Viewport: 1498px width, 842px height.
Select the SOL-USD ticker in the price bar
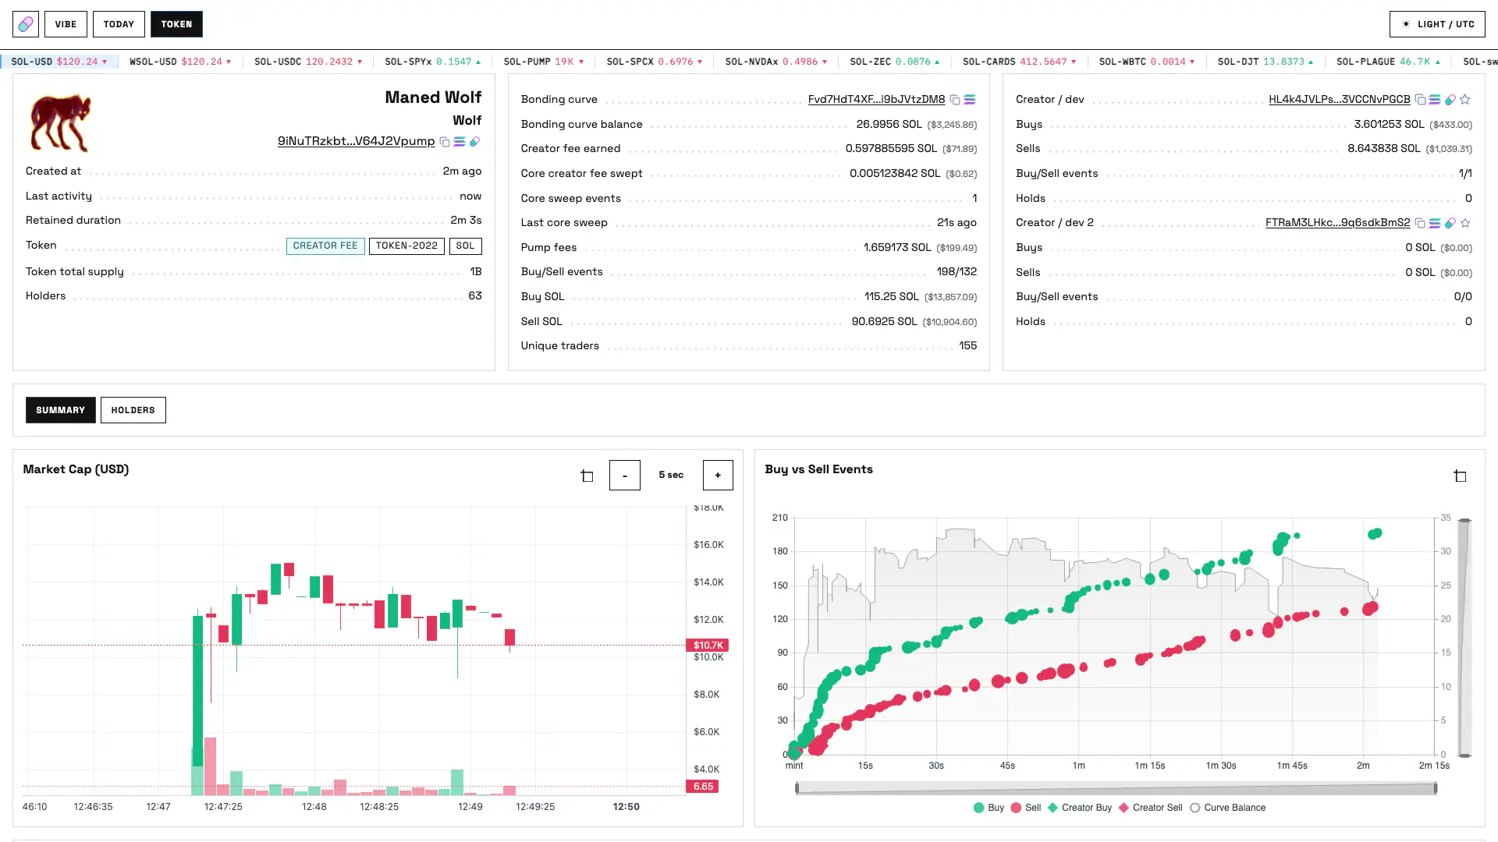(x=59, y=62)
